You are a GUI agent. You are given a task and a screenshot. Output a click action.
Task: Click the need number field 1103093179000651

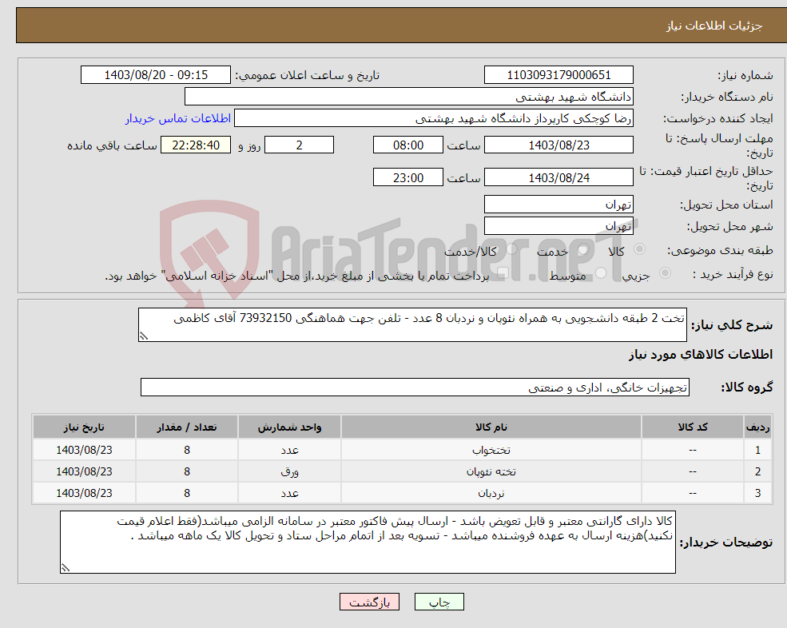[x=558, y=75]
